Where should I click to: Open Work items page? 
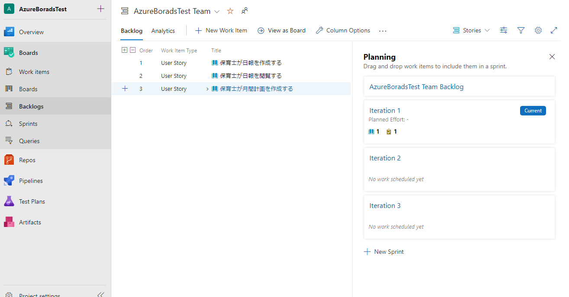34,72
